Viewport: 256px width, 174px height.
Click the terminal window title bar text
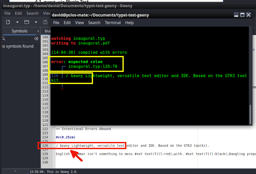tap(101, 15)
